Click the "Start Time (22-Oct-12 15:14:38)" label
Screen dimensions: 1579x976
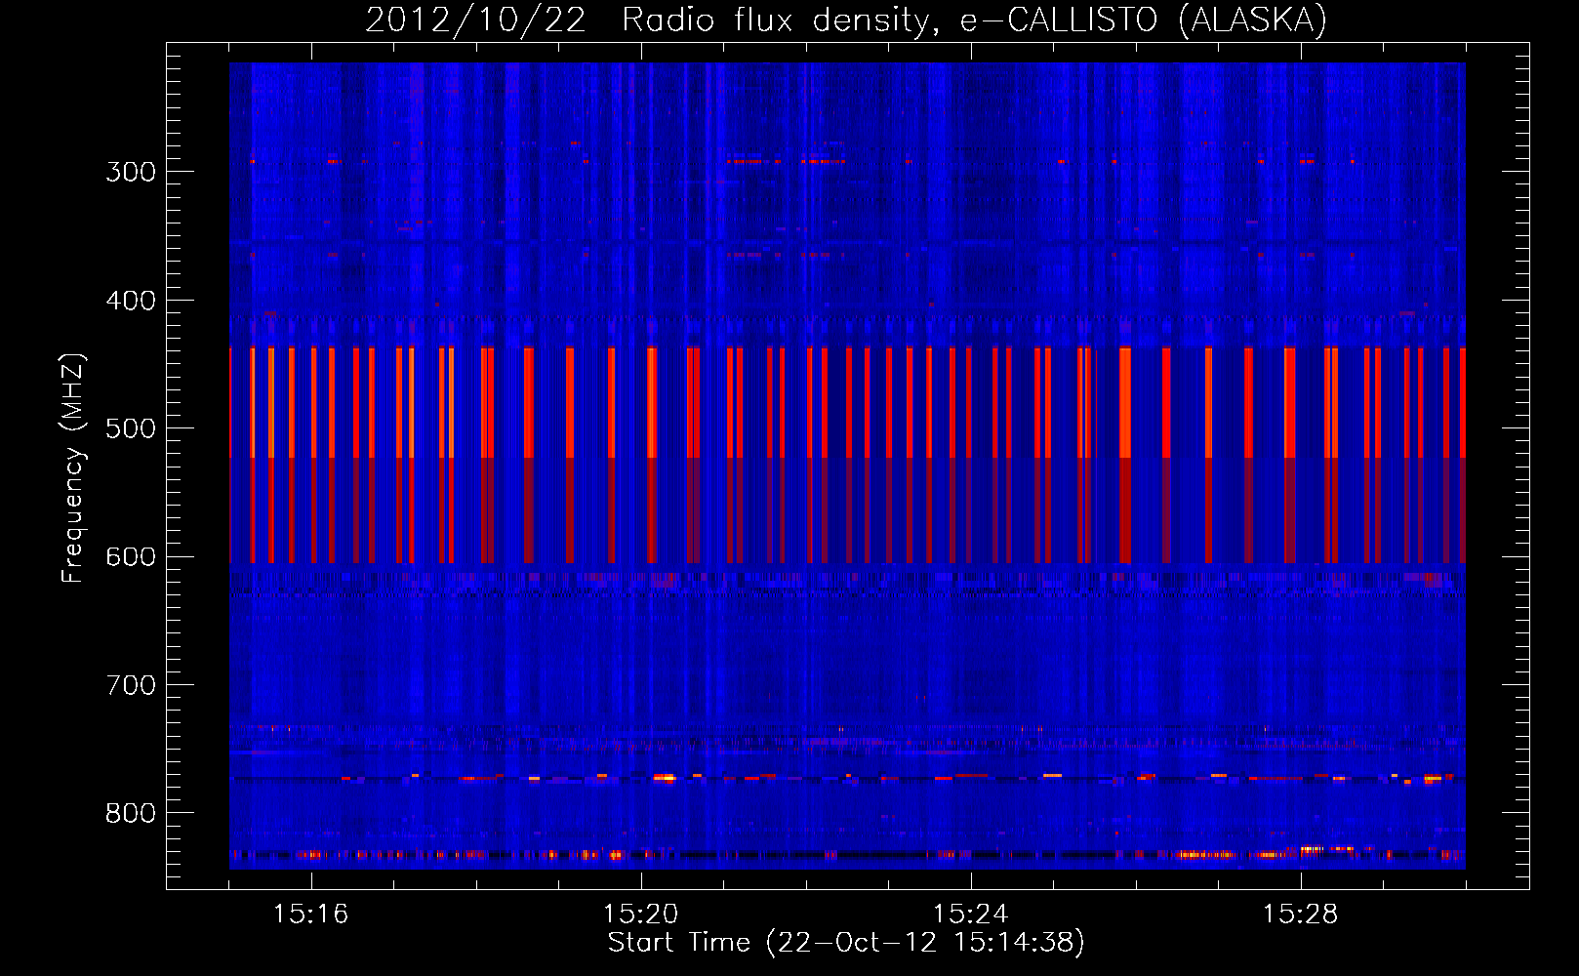pos(846,943)
